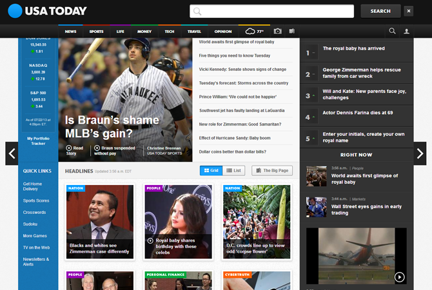The height and width of the screenshot is (290, 432).
Task: Open 'Tuesday's forecast: Storms across the country'
Action: point(244,83)
